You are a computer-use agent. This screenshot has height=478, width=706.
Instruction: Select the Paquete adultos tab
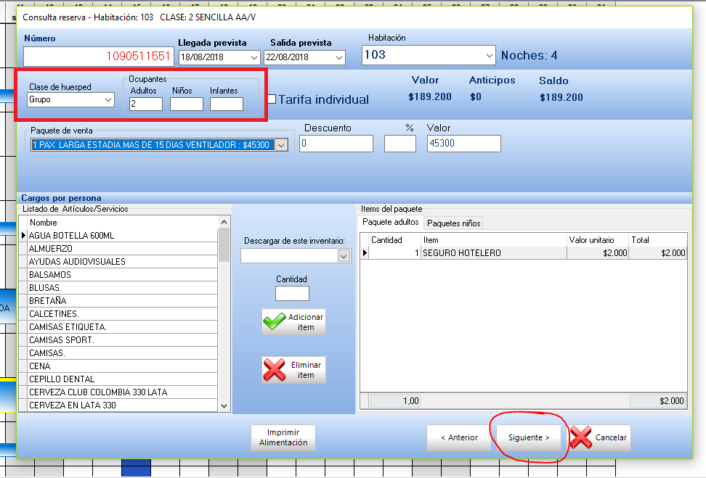coord(391,222)
